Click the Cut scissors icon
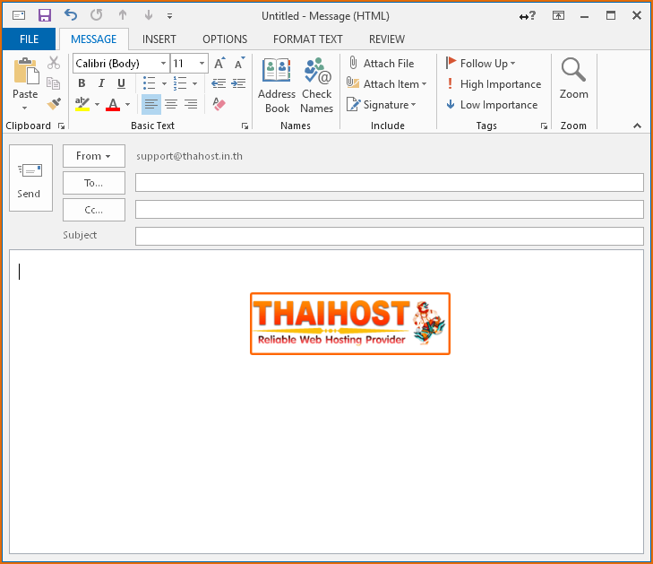The width and height of the screenshot is (653, 564). click(54, 63)
